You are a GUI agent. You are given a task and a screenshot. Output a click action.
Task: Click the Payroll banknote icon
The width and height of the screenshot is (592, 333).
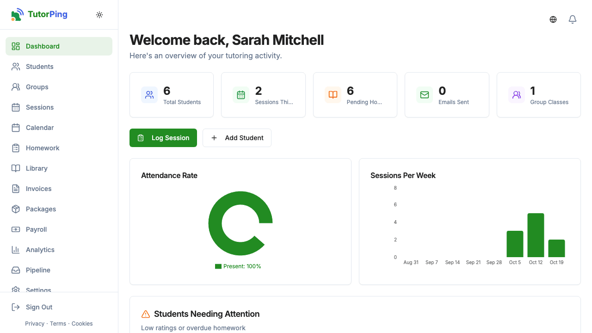point(16,229)
